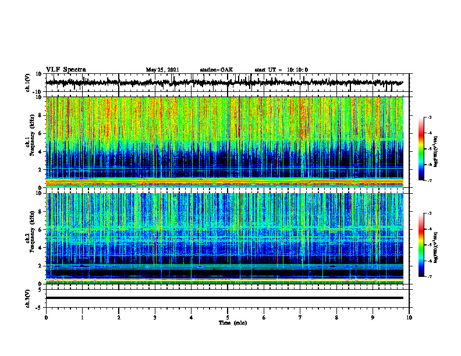
Task: Click time axis tick label "3"
Action: [155, 318]
